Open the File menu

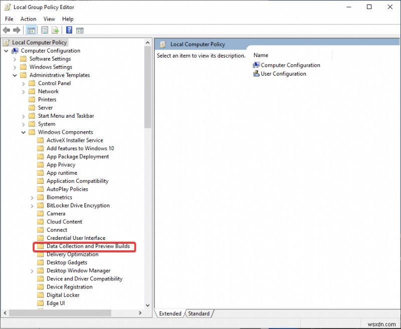(x=9, y=19)
